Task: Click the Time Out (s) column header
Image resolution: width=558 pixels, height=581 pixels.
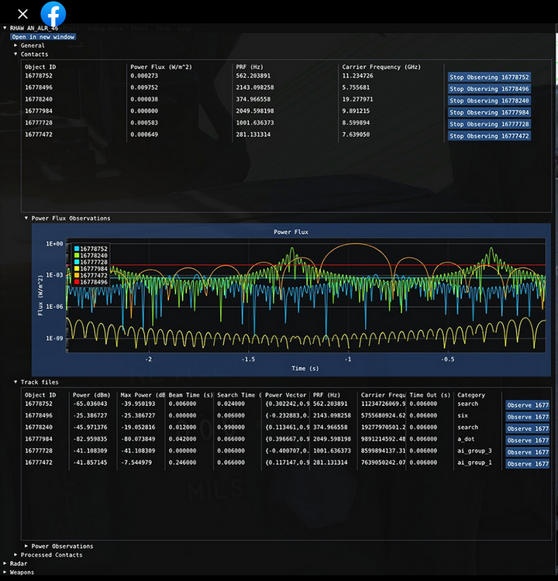Action: tap(429, 395)
